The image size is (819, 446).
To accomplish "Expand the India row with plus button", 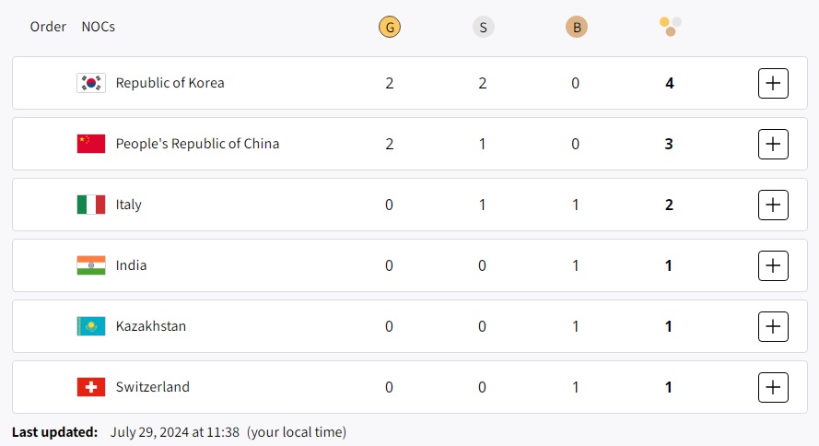I will click(773, 265).
